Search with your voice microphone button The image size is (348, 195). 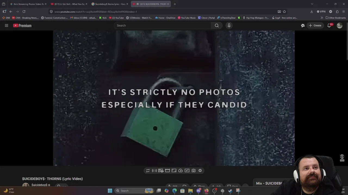coord(229,25)
